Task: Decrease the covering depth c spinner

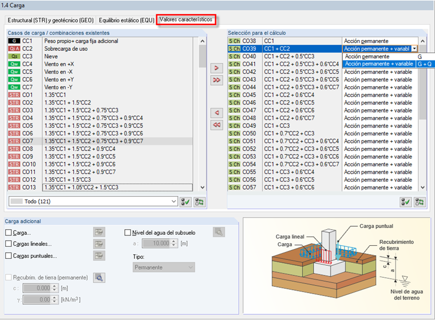Action: [x=54, y=291]
